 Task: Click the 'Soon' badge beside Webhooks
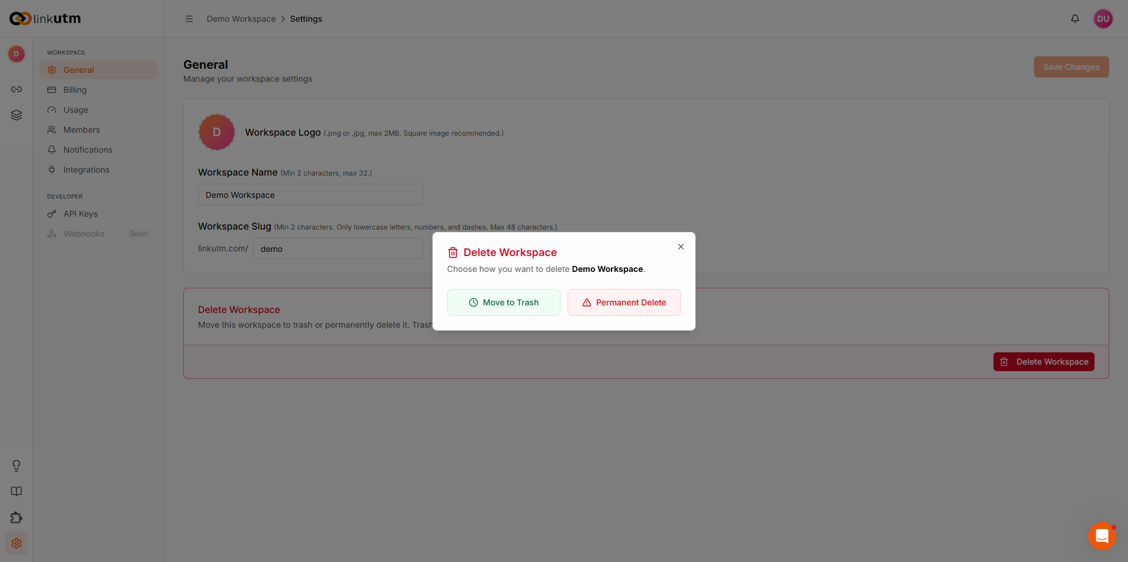coord(139,234)
